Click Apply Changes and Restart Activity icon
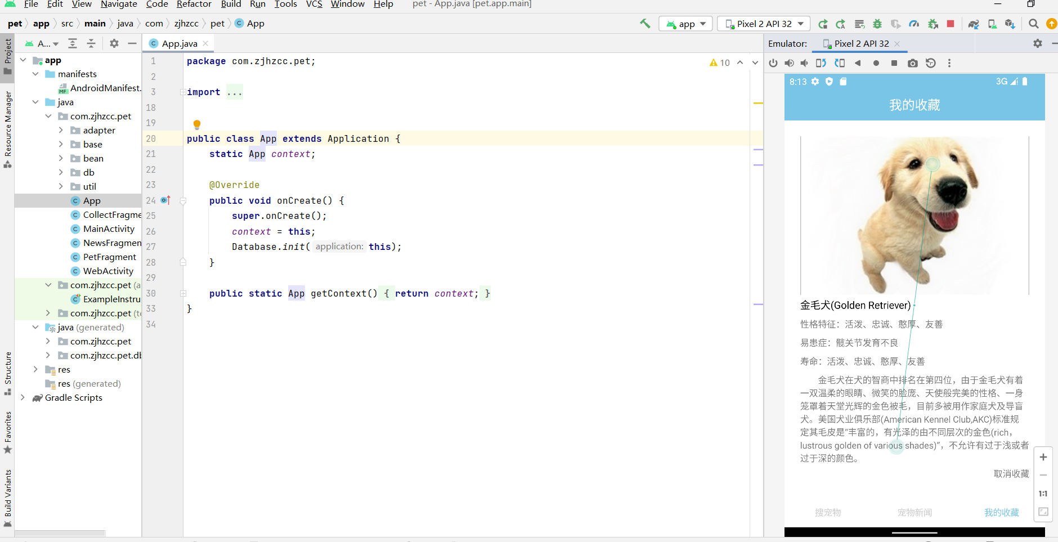Viewport: 1058px width, 542px height. [841, 24]
